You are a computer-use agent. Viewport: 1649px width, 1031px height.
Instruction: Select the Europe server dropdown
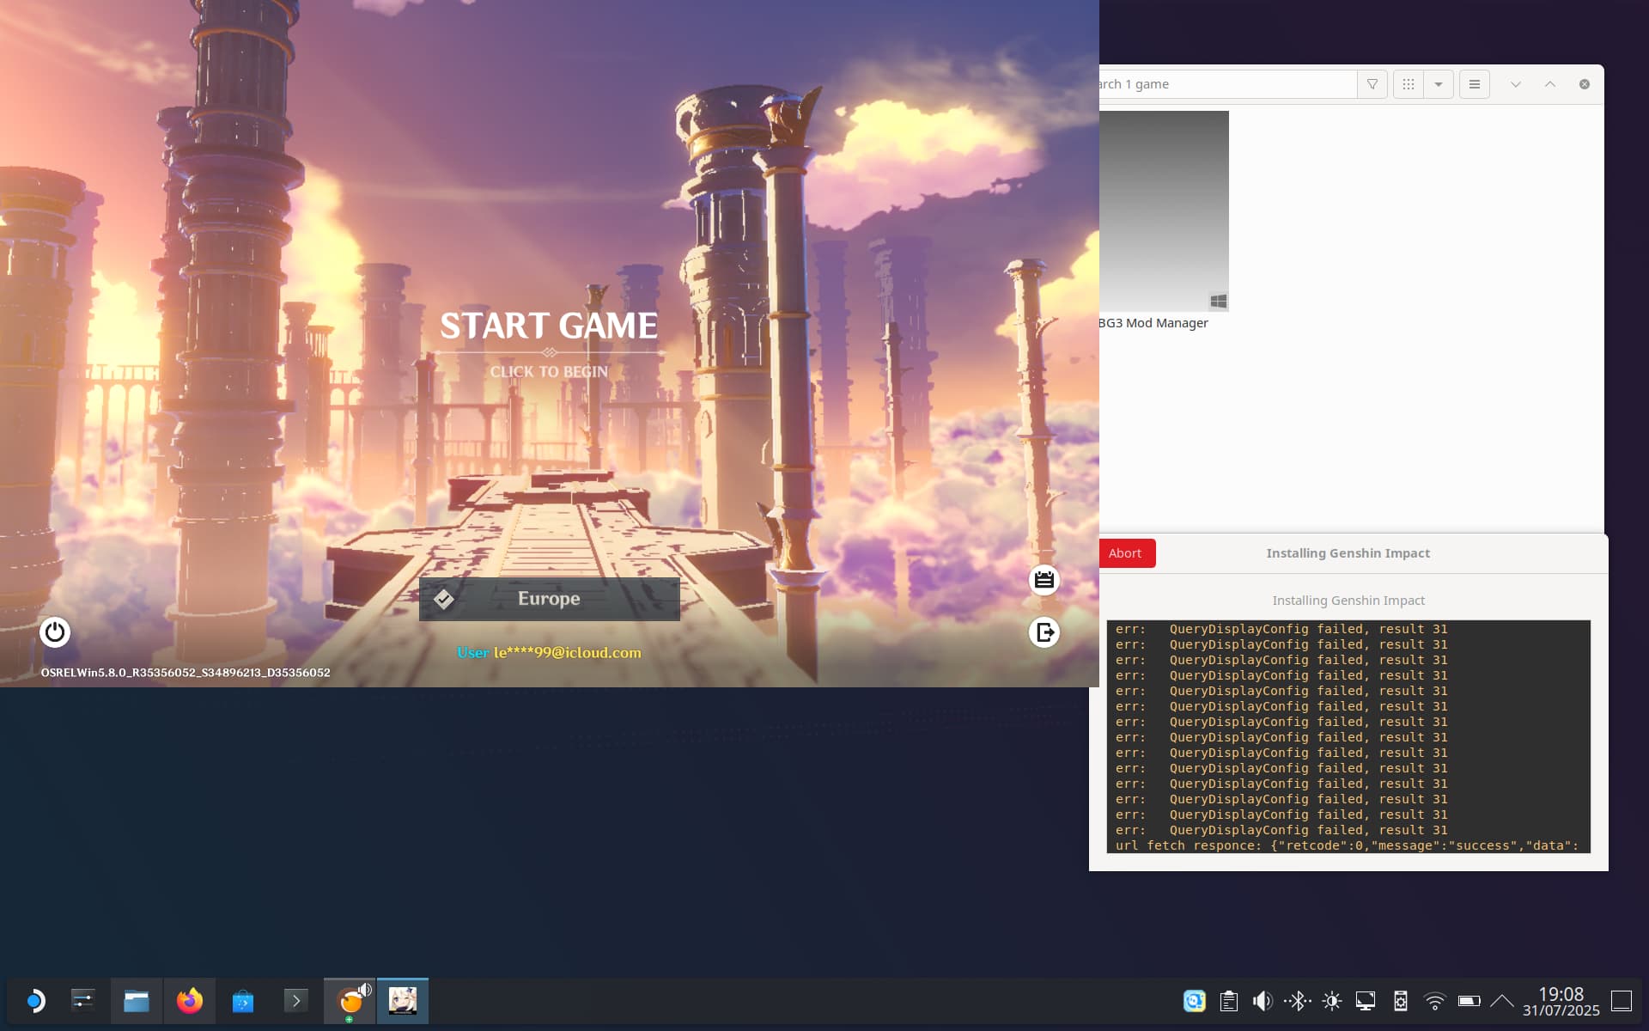tap(550, 599)
